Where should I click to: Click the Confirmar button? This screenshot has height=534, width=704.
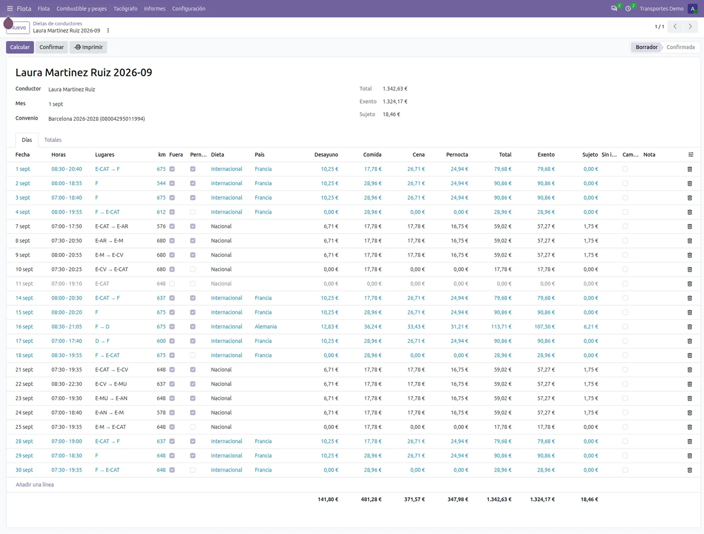click(x=52, y=47)
